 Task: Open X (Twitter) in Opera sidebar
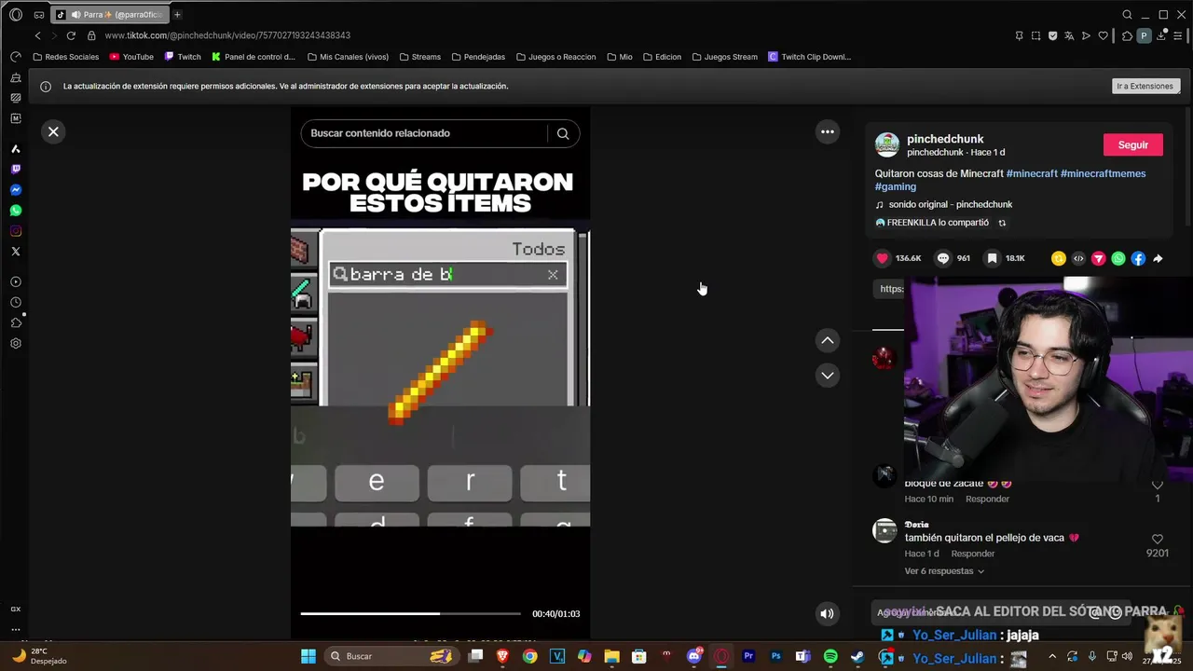(16, 252)
